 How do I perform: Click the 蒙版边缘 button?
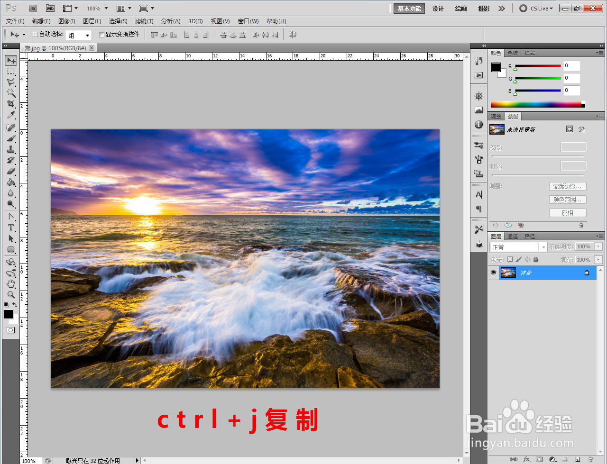click(x=567, y=186)
